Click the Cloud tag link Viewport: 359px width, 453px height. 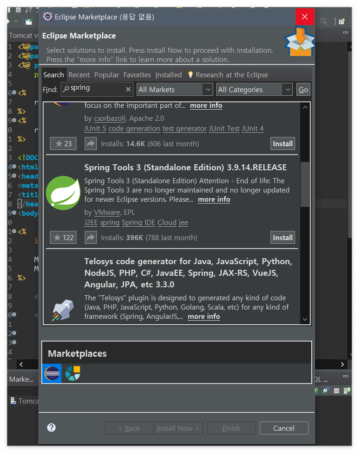click(167, 223)
